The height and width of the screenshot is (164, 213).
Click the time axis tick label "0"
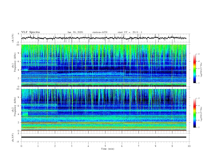pos(21,146)
